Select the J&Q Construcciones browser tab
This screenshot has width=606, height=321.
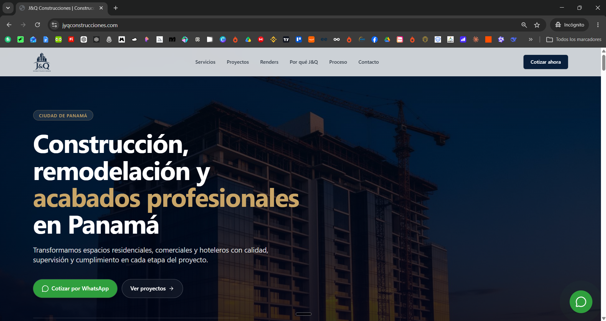[61, 8]
